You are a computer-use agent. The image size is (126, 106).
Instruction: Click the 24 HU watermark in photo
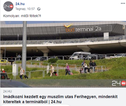point(119,83)
